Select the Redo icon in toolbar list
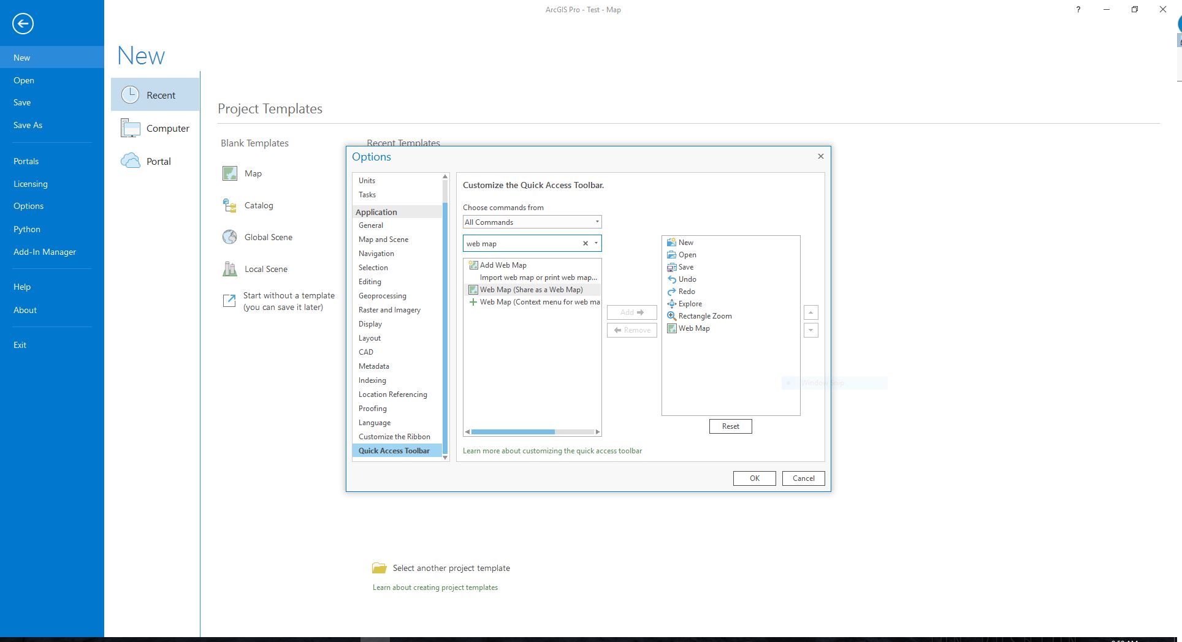 672,292
